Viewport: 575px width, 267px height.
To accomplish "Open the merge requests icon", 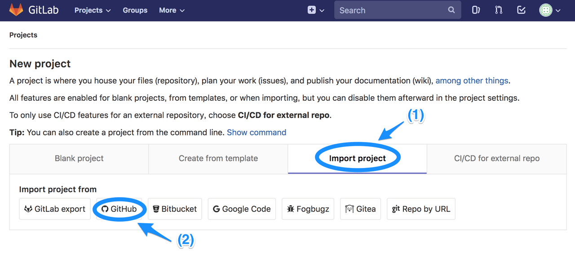I will pyautogui.click(x=499, y=10).
